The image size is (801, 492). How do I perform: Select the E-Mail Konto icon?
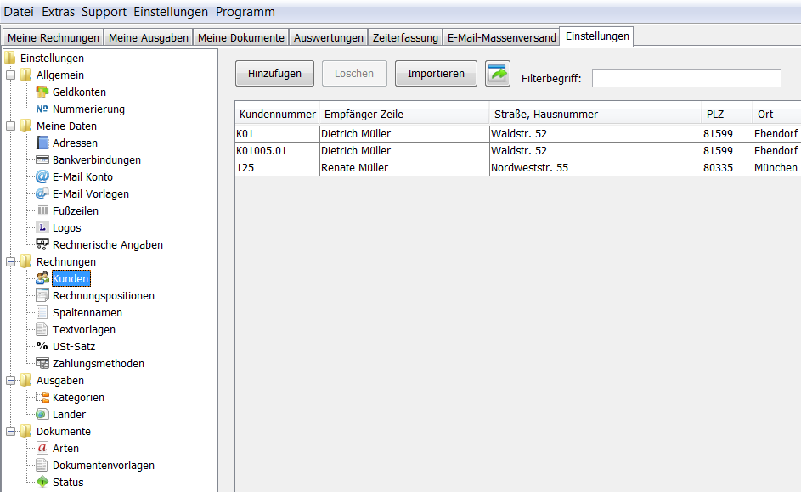(x=42, y=177)
